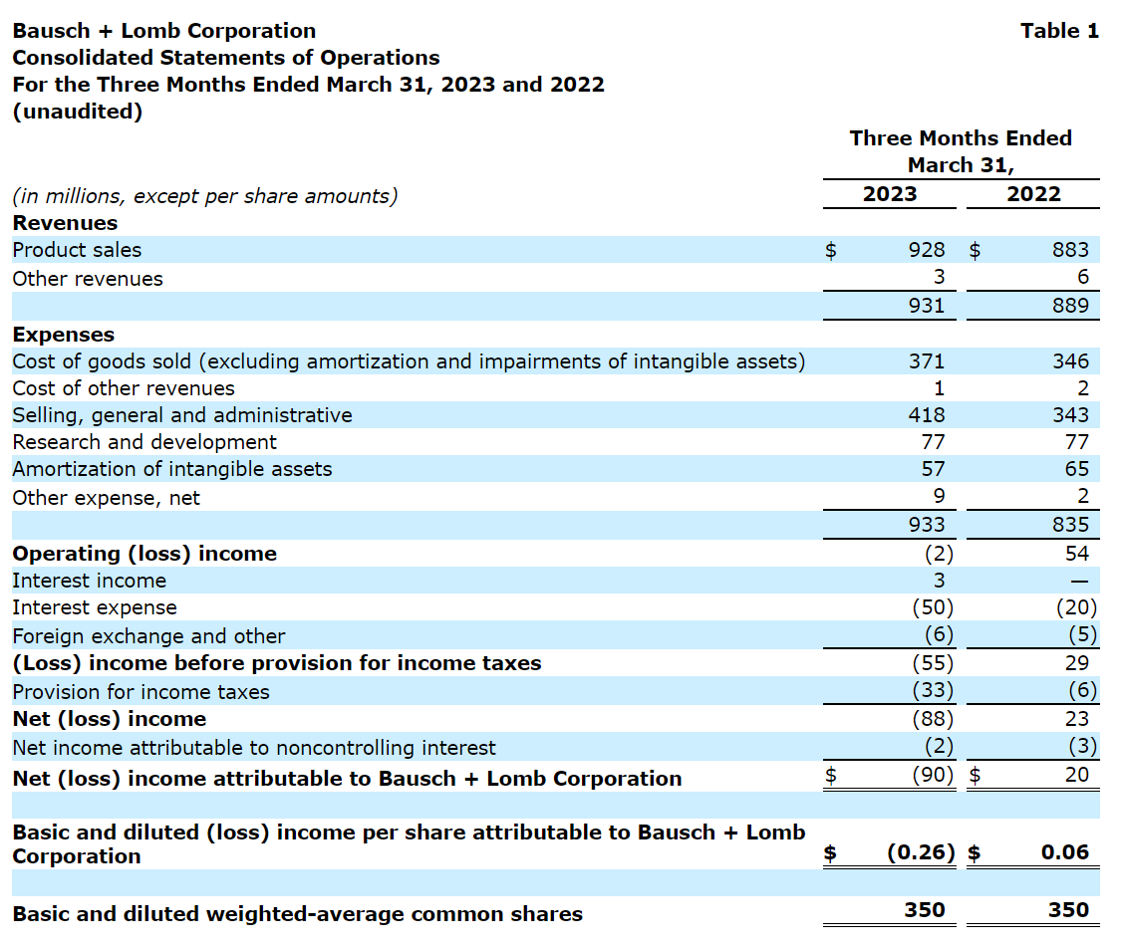Click the 'Research and development' label
Image resolution: width=1123 pixels, height=950 pixels.
click(x=144, y=442)
